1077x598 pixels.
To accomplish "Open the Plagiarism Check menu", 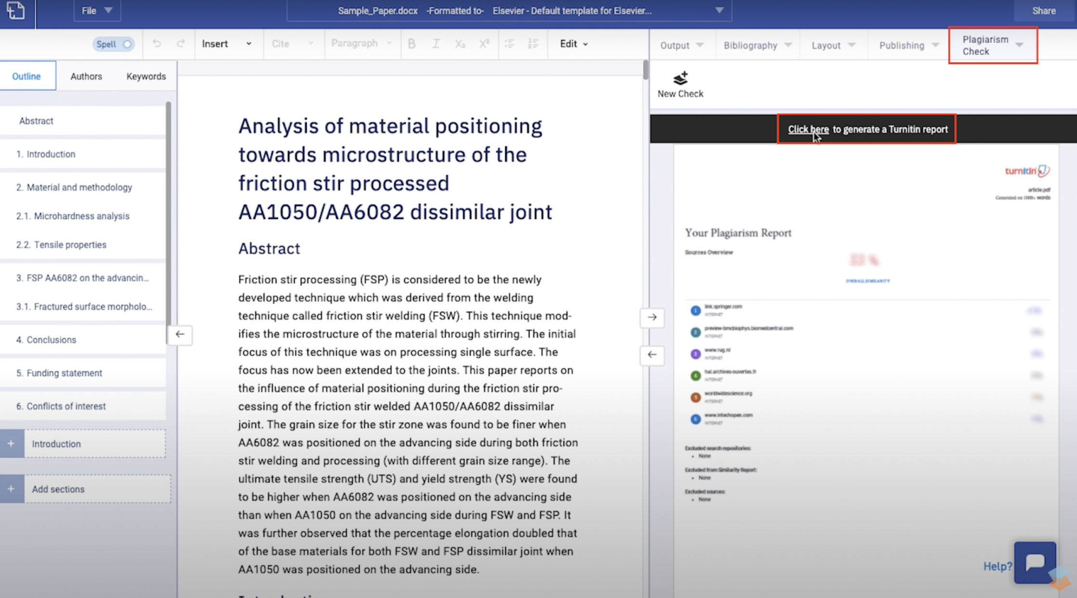I will (x=993, y=45).
